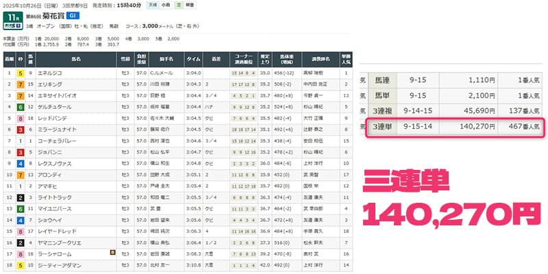Click the 馬連 payout label

(382, 81)
